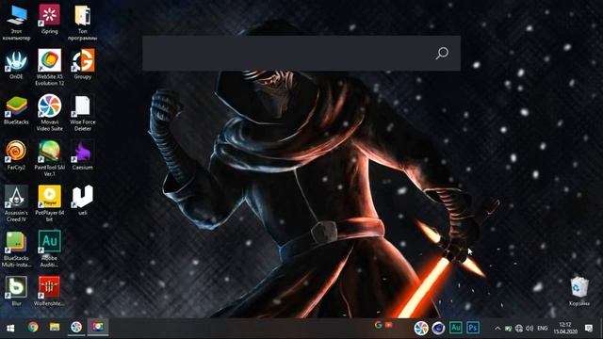Select Assassin's Creed IV shortcut

coord(16,203)
